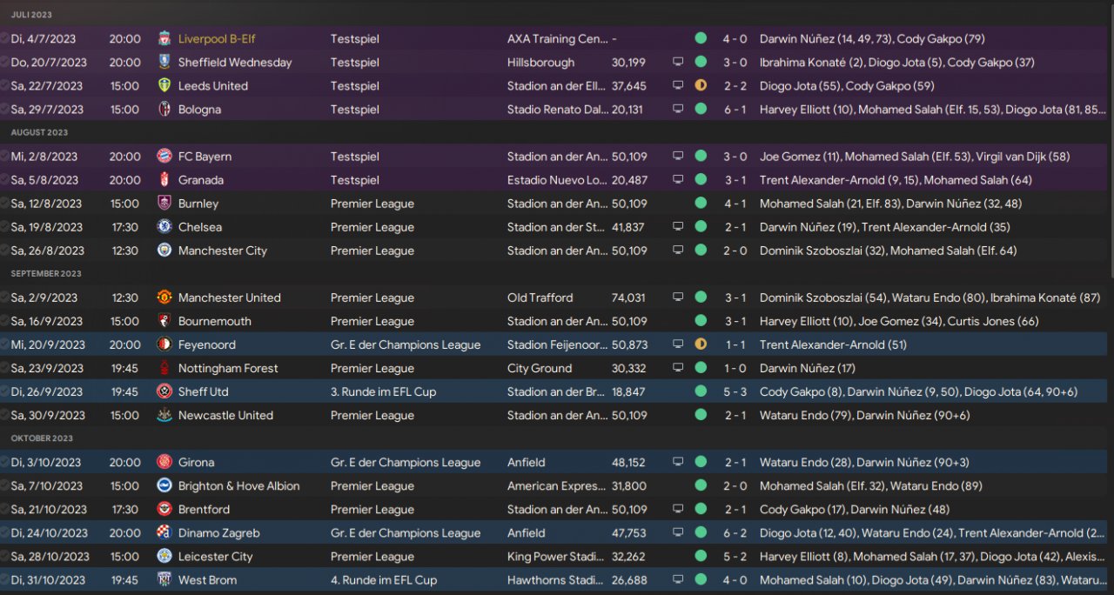This screenshot has width=1114, height=595.
Task: Click the Manchester City club badge
Action: pos(164,251)
